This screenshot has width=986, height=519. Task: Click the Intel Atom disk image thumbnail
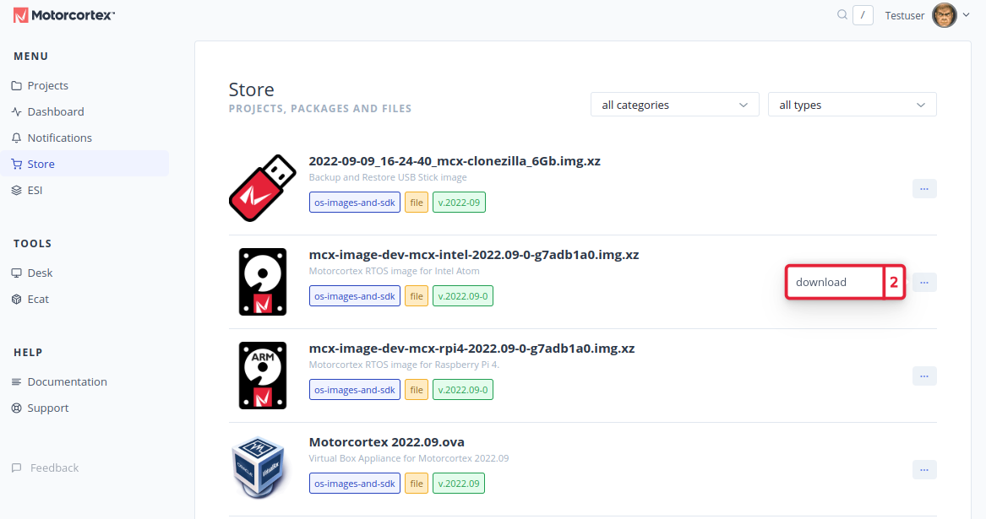click(x=263, y=282)
